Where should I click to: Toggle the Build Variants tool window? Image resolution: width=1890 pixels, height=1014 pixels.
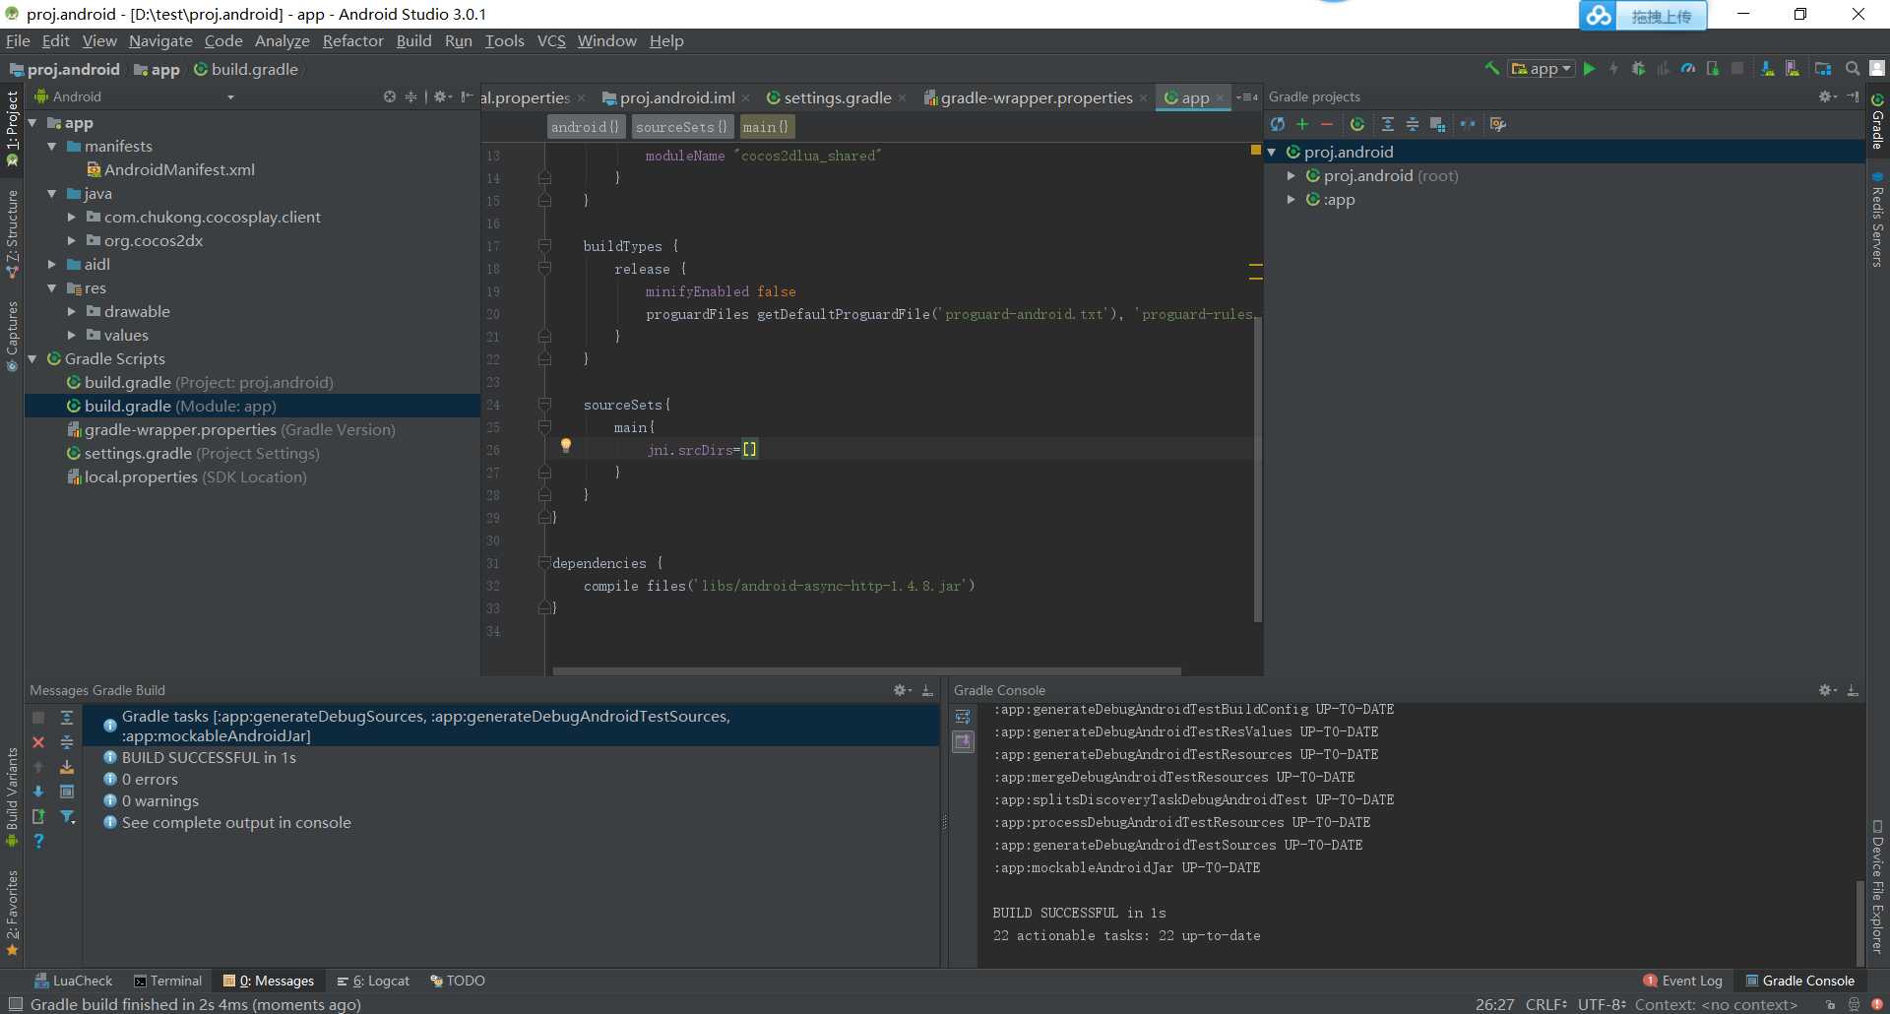pos(12,796)
